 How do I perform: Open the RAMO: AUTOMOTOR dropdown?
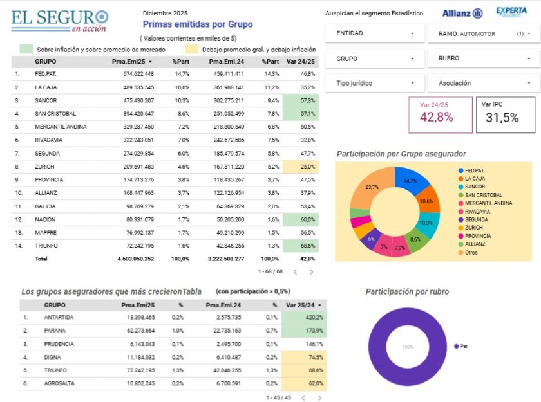tap(481, 33)
